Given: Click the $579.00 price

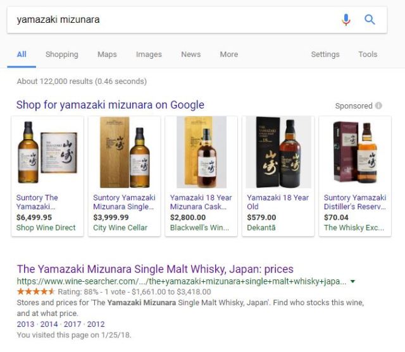Looking at the screenshot, I should pyautogui.click(x=261, y=217).
